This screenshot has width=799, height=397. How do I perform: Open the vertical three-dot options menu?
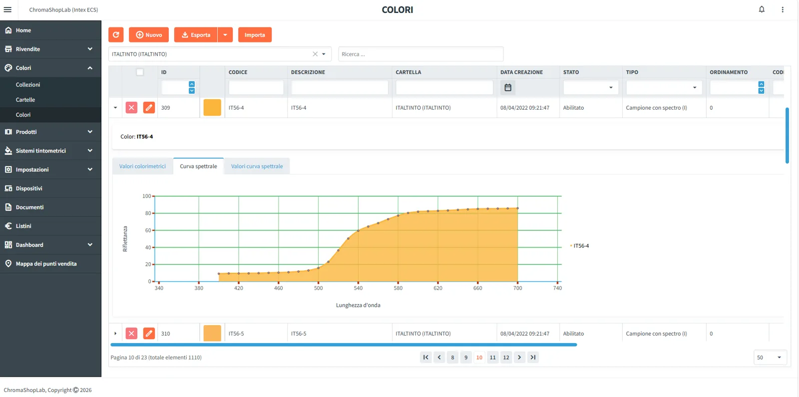click(783, 9)
